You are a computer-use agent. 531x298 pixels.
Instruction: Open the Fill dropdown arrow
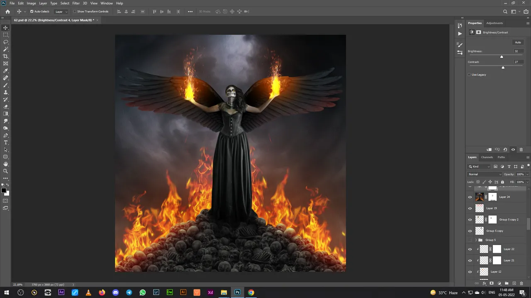pyautogui.click(x=527, y=182)
